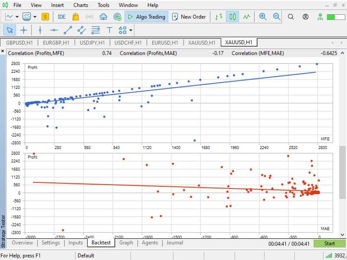Open the File menu

coord(17,5)
